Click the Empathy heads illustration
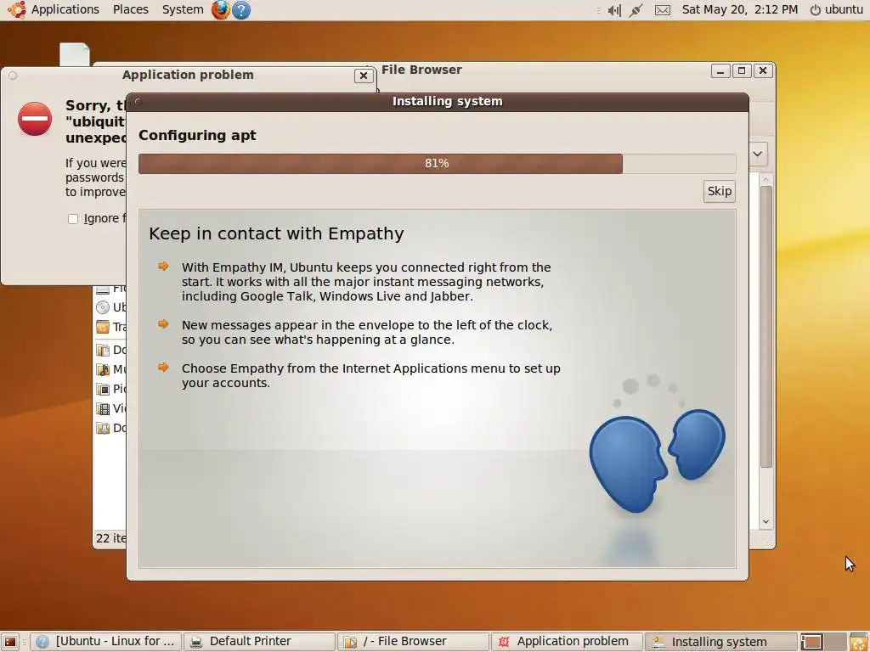The image size is (870, 652). (x=657, y=460)
